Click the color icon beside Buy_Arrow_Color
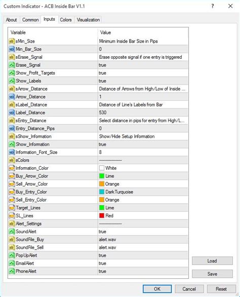Viewport: 240px width, 297px height. click(x=12, y=176)
